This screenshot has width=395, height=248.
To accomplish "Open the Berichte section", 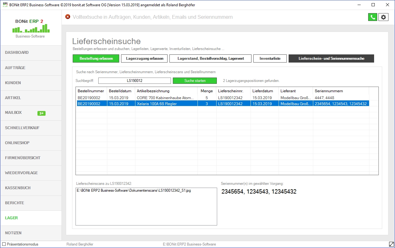I will click(x=31, y=203).
